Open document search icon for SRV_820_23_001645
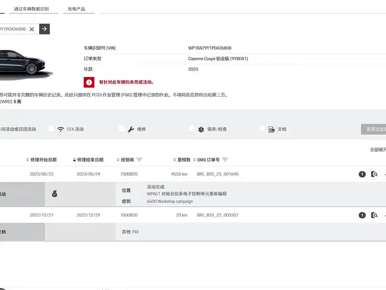This screenshot has height=290, width=386. [374, 174]
